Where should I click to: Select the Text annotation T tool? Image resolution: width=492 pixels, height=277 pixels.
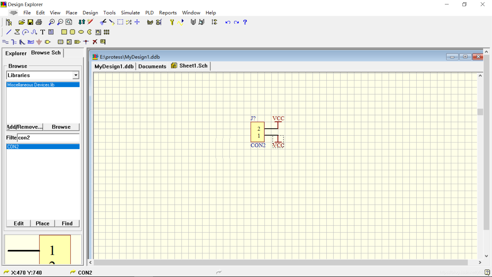(43, 32)
